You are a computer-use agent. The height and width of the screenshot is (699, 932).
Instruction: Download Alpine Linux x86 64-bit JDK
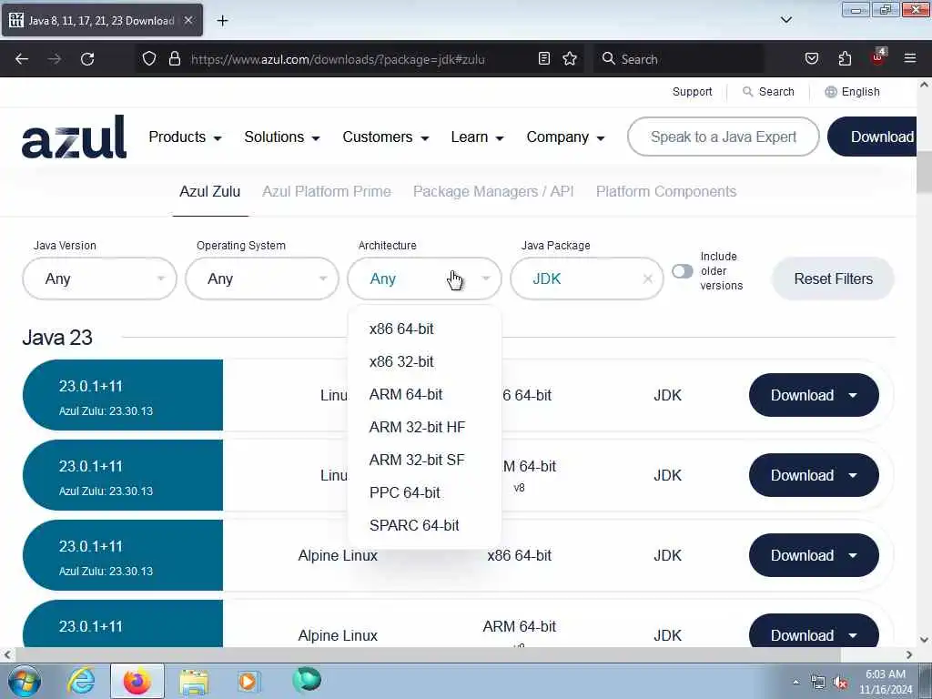814,555
